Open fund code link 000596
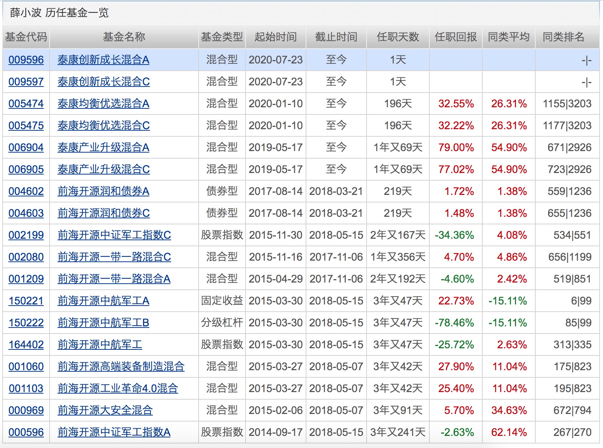 (x=26, y=432)
